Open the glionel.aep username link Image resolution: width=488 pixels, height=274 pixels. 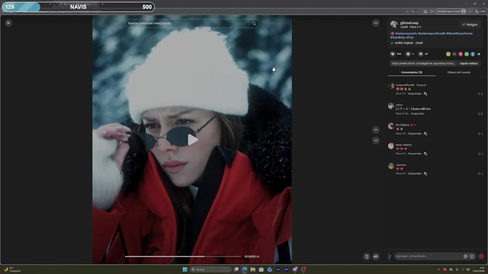pyautogui.click(x=409, y=23)
